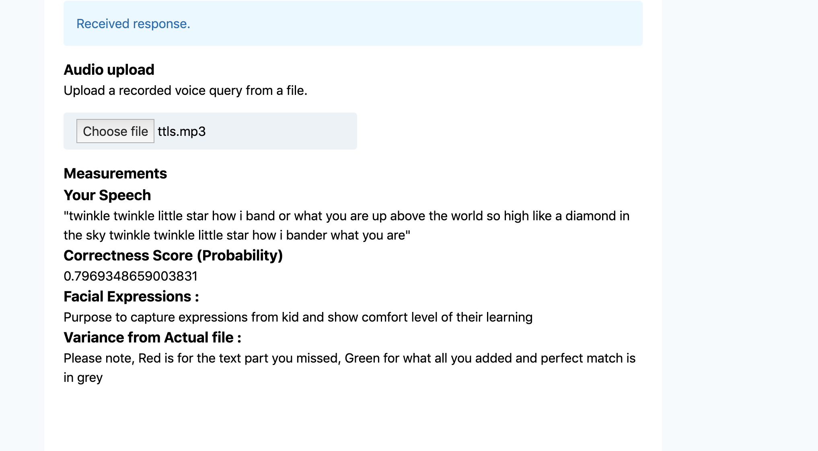818x451 pixels.
Task: Click the word '(Probability)' in the heading
Action: coord(240,255)
